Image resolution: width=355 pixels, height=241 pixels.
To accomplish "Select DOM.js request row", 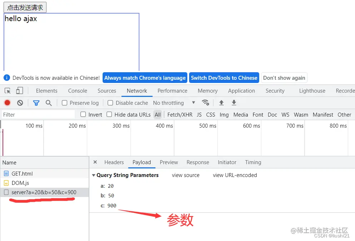I will click(45, 183).
